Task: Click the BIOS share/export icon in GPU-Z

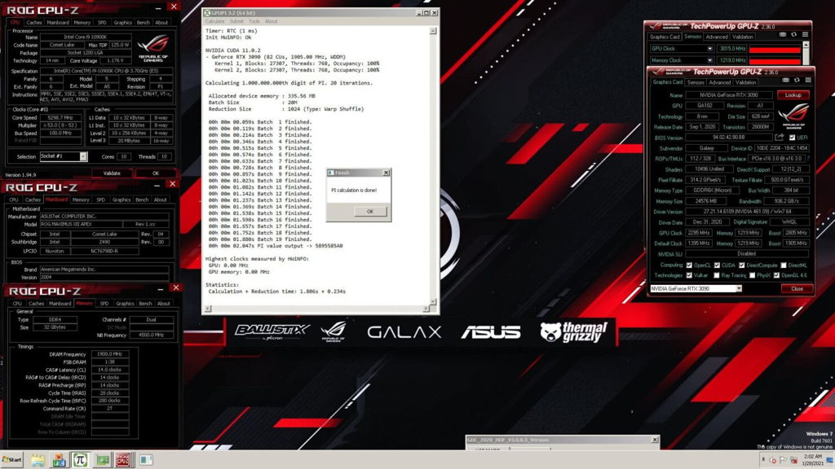Action: coord(780,137)
